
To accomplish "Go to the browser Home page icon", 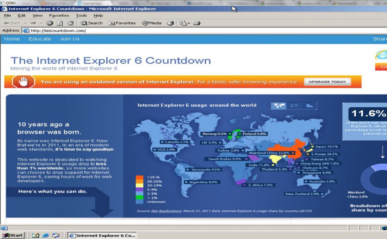I will coord(70,23).
